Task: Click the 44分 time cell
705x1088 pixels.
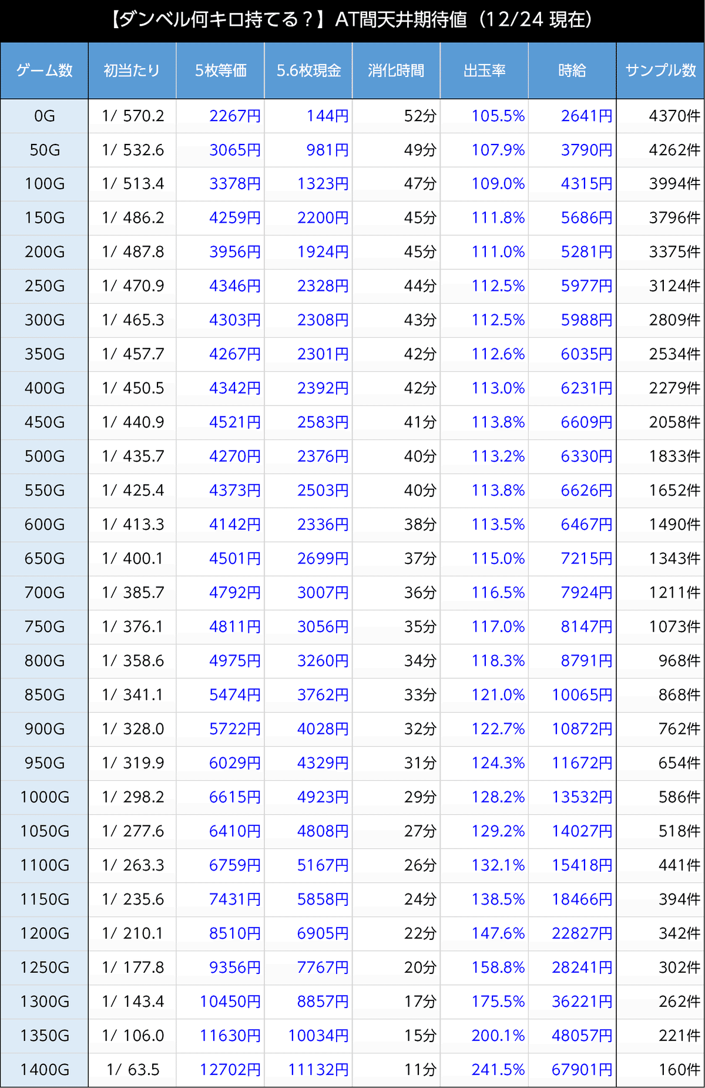Action: 420,287
